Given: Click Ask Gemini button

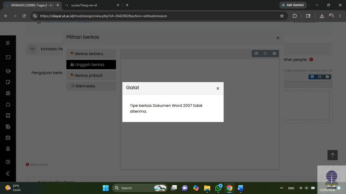Looking at the screenshot, I should (293, 5).
